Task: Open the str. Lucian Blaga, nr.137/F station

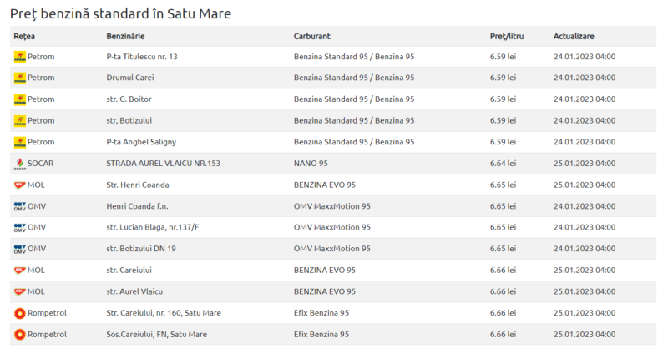Action: (152, 227)
